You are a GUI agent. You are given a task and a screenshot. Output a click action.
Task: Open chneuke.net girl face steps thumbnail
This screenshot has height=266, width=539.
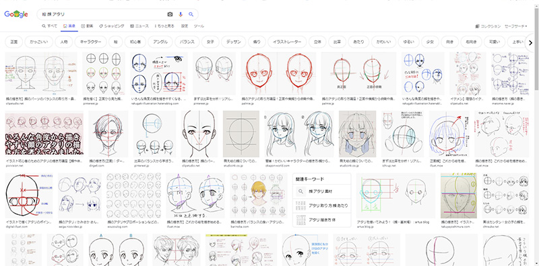pyautogui.click(x=505, y=195)
